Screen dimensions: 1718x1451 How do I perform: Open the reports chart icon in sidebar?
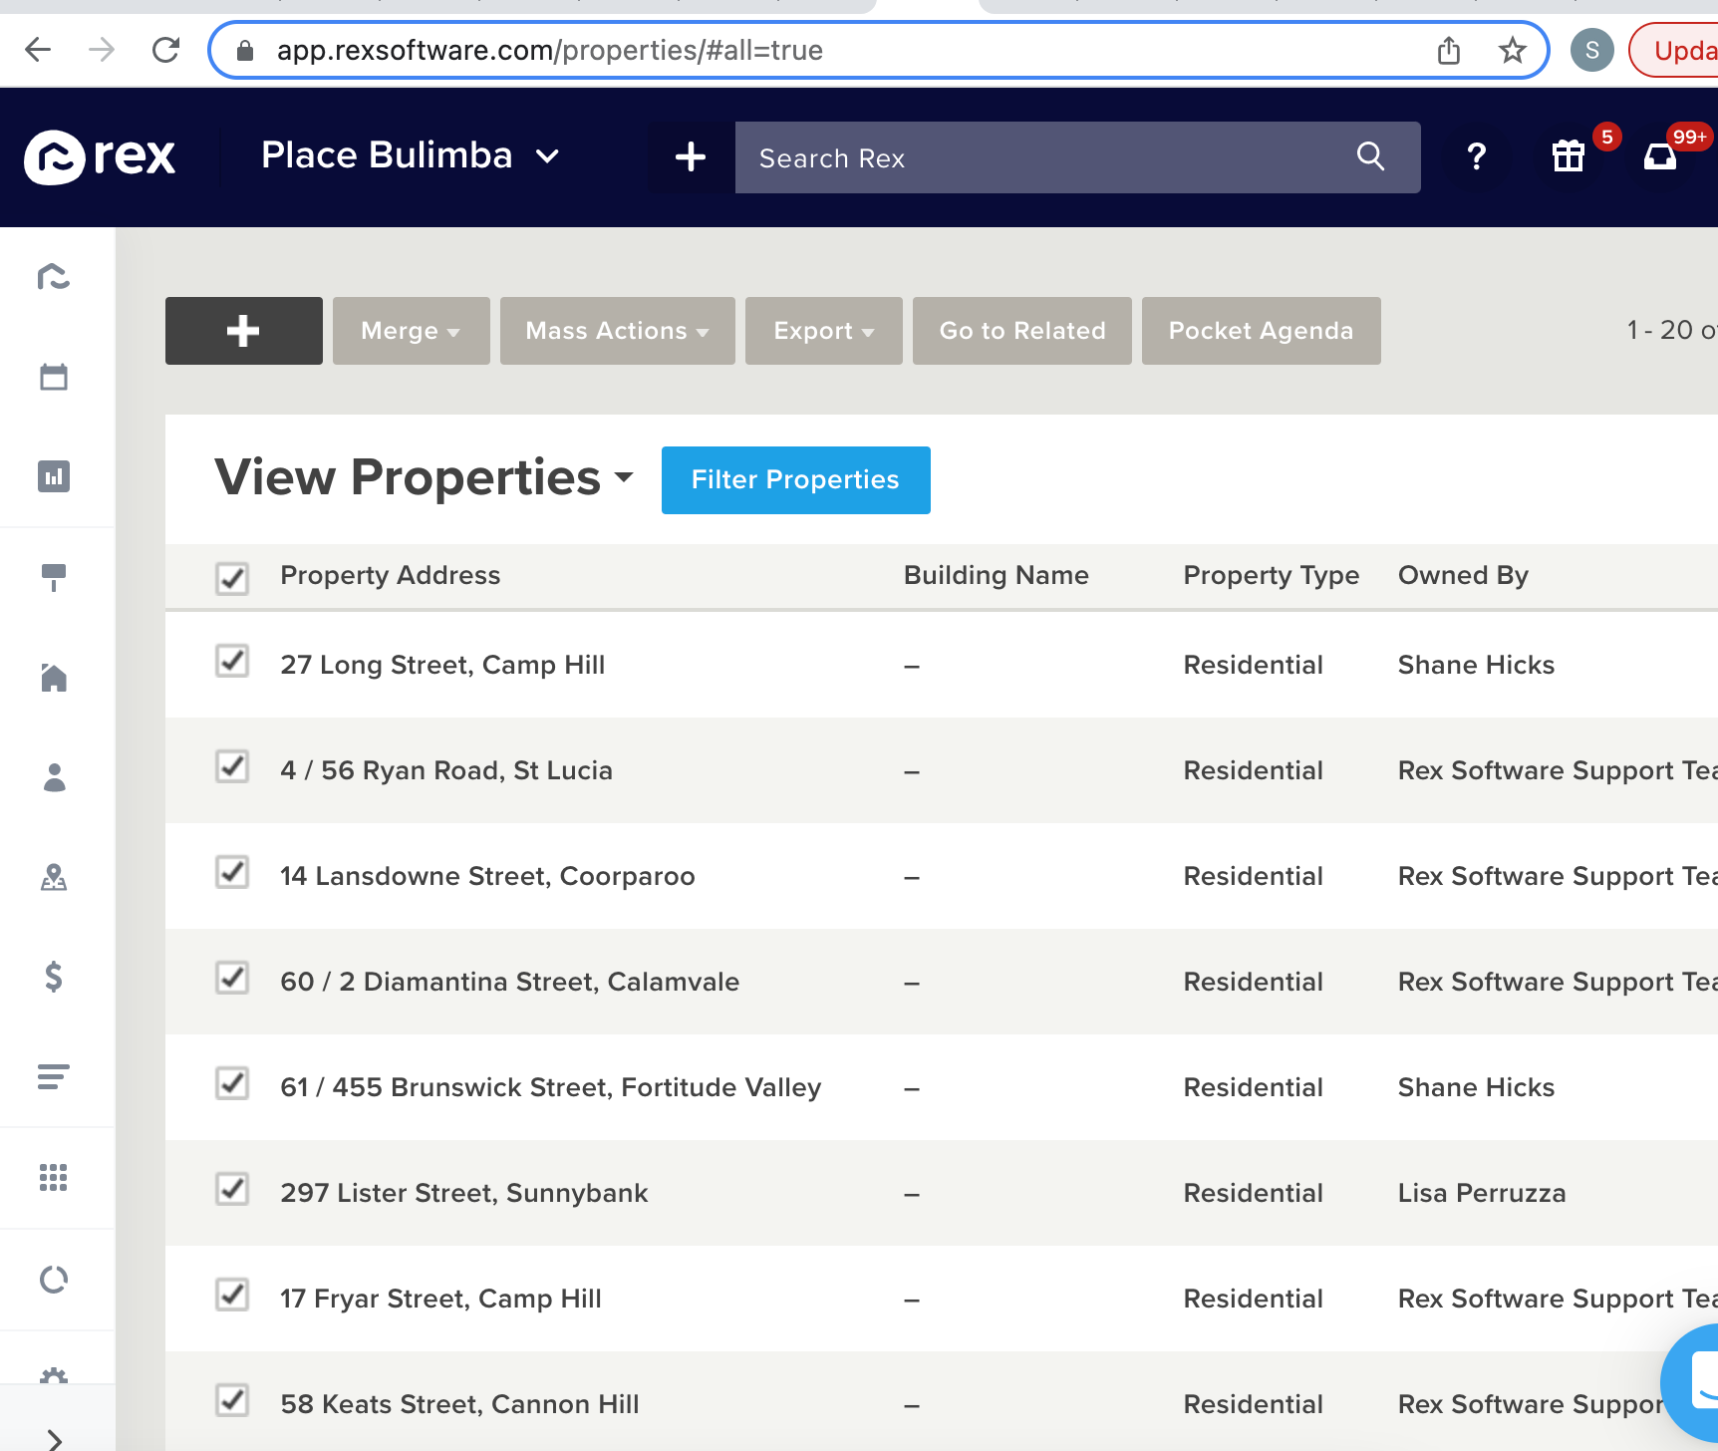point(54,476)
